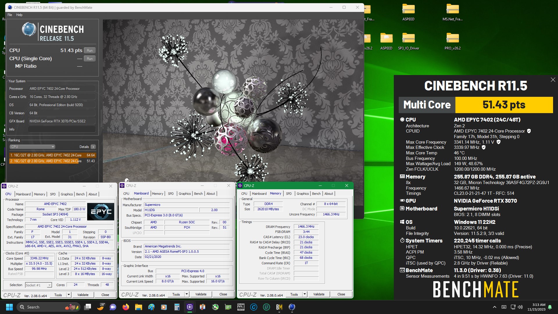Screen dimensions: 558x314
Task: Open the PRO_v26.2 desktop folder
Action: (453, 42)
